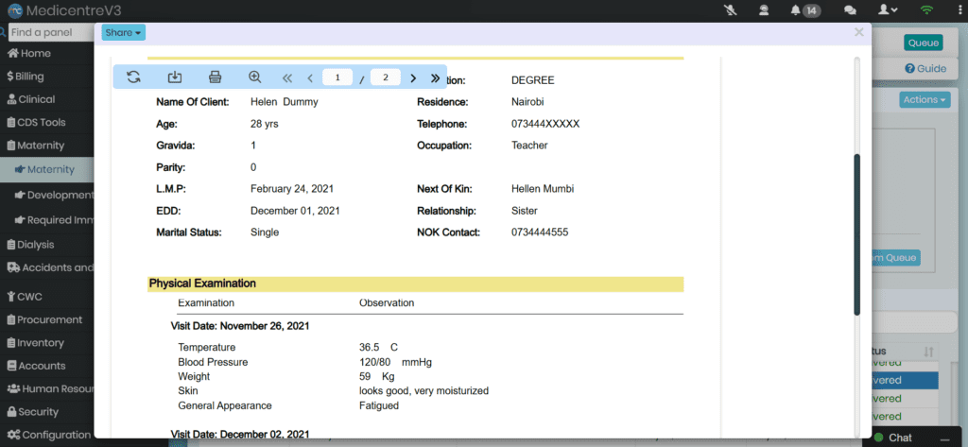This screenshot has width=968, height=447.
Task: Click the partially hidden Queue button behind dialog
Action: (x=896, y=257)
